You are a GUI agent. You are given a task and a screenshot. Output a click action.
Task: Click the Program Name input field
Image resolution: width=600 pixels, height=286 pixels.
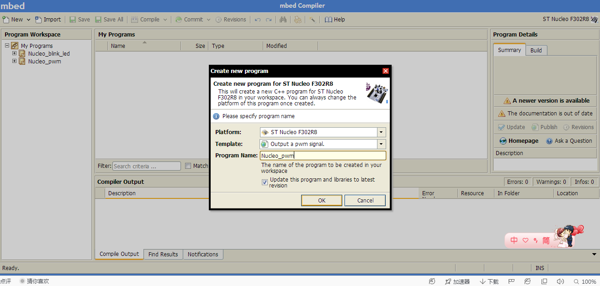coord(323,156)
